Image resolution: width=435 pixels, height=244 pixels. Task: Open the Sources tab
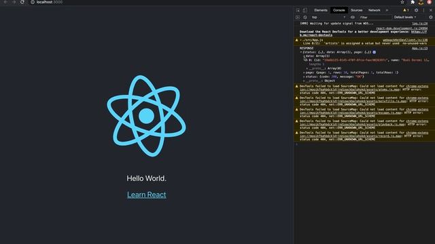tap(356, 10)
